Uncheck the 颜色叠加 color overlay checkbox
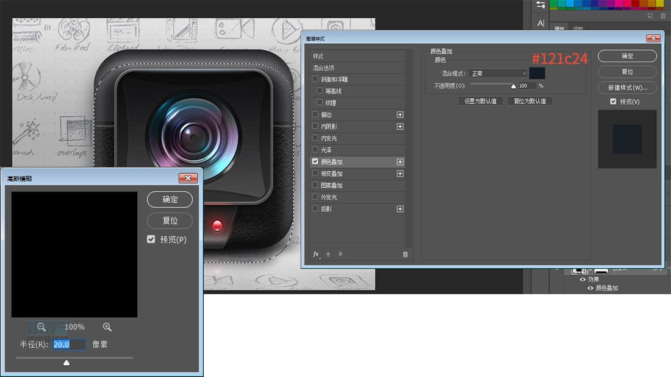Screen dimensions: 671x377 coord(315,161)
